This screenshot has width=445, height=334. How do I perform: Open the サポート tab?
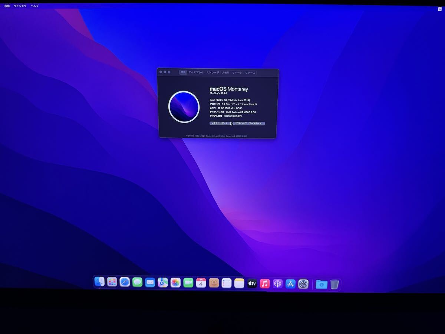[237, 73]
